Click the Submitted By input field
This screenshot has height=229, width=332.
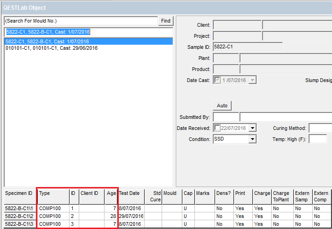(226, 117)
